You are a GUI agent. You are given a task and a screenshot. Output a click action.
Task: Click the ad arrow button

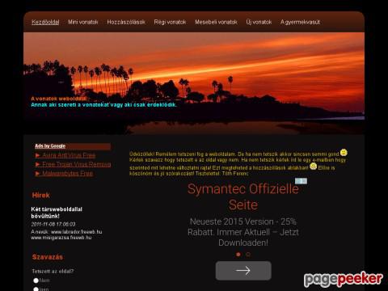pyautogui.click(x=243, y=271)
